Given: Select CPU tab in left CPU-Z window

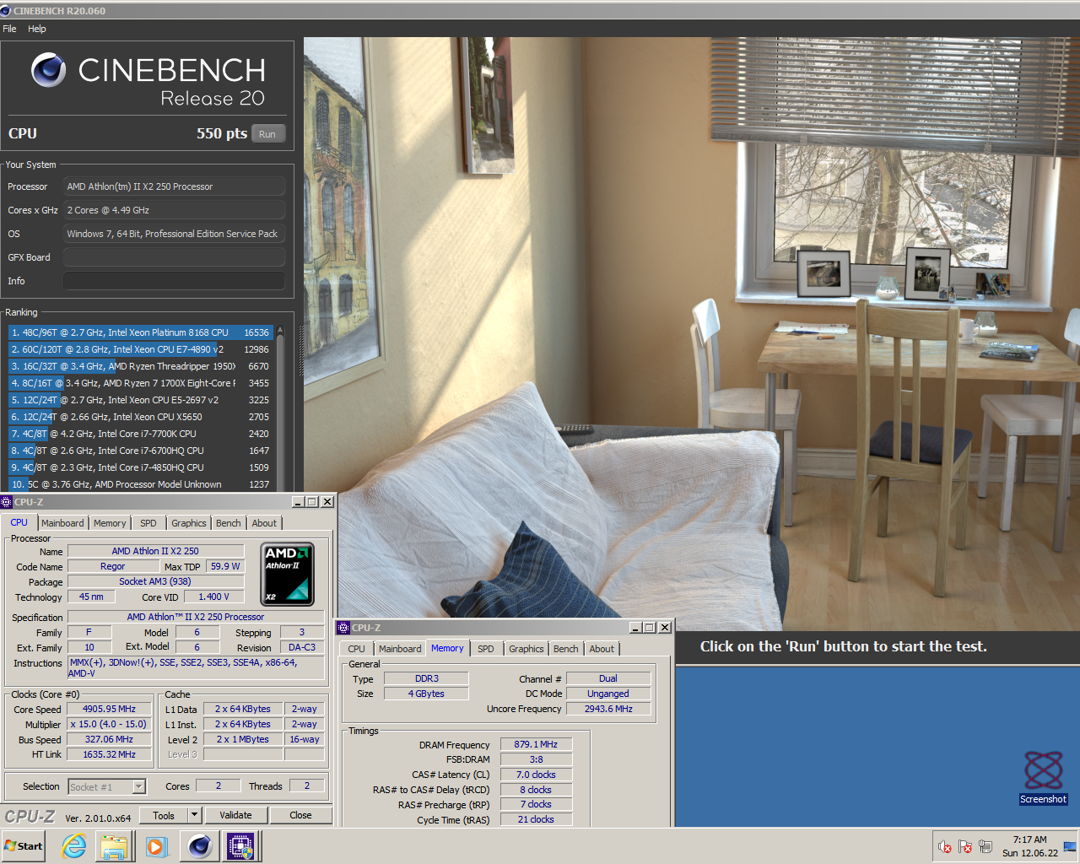Looking at the screenshot, I should (19, 522).
